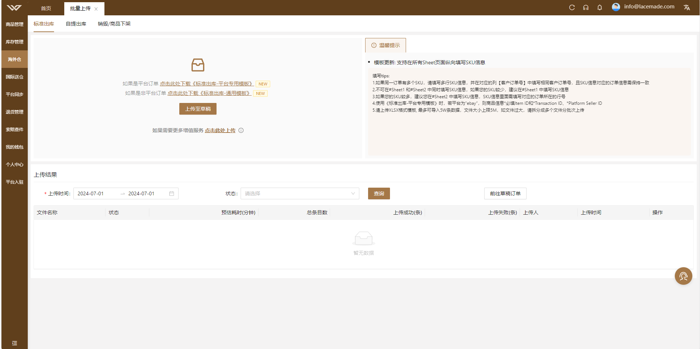Click the 查询 button
Viewport: 700px width, 349px height.
tap(379, 193)
